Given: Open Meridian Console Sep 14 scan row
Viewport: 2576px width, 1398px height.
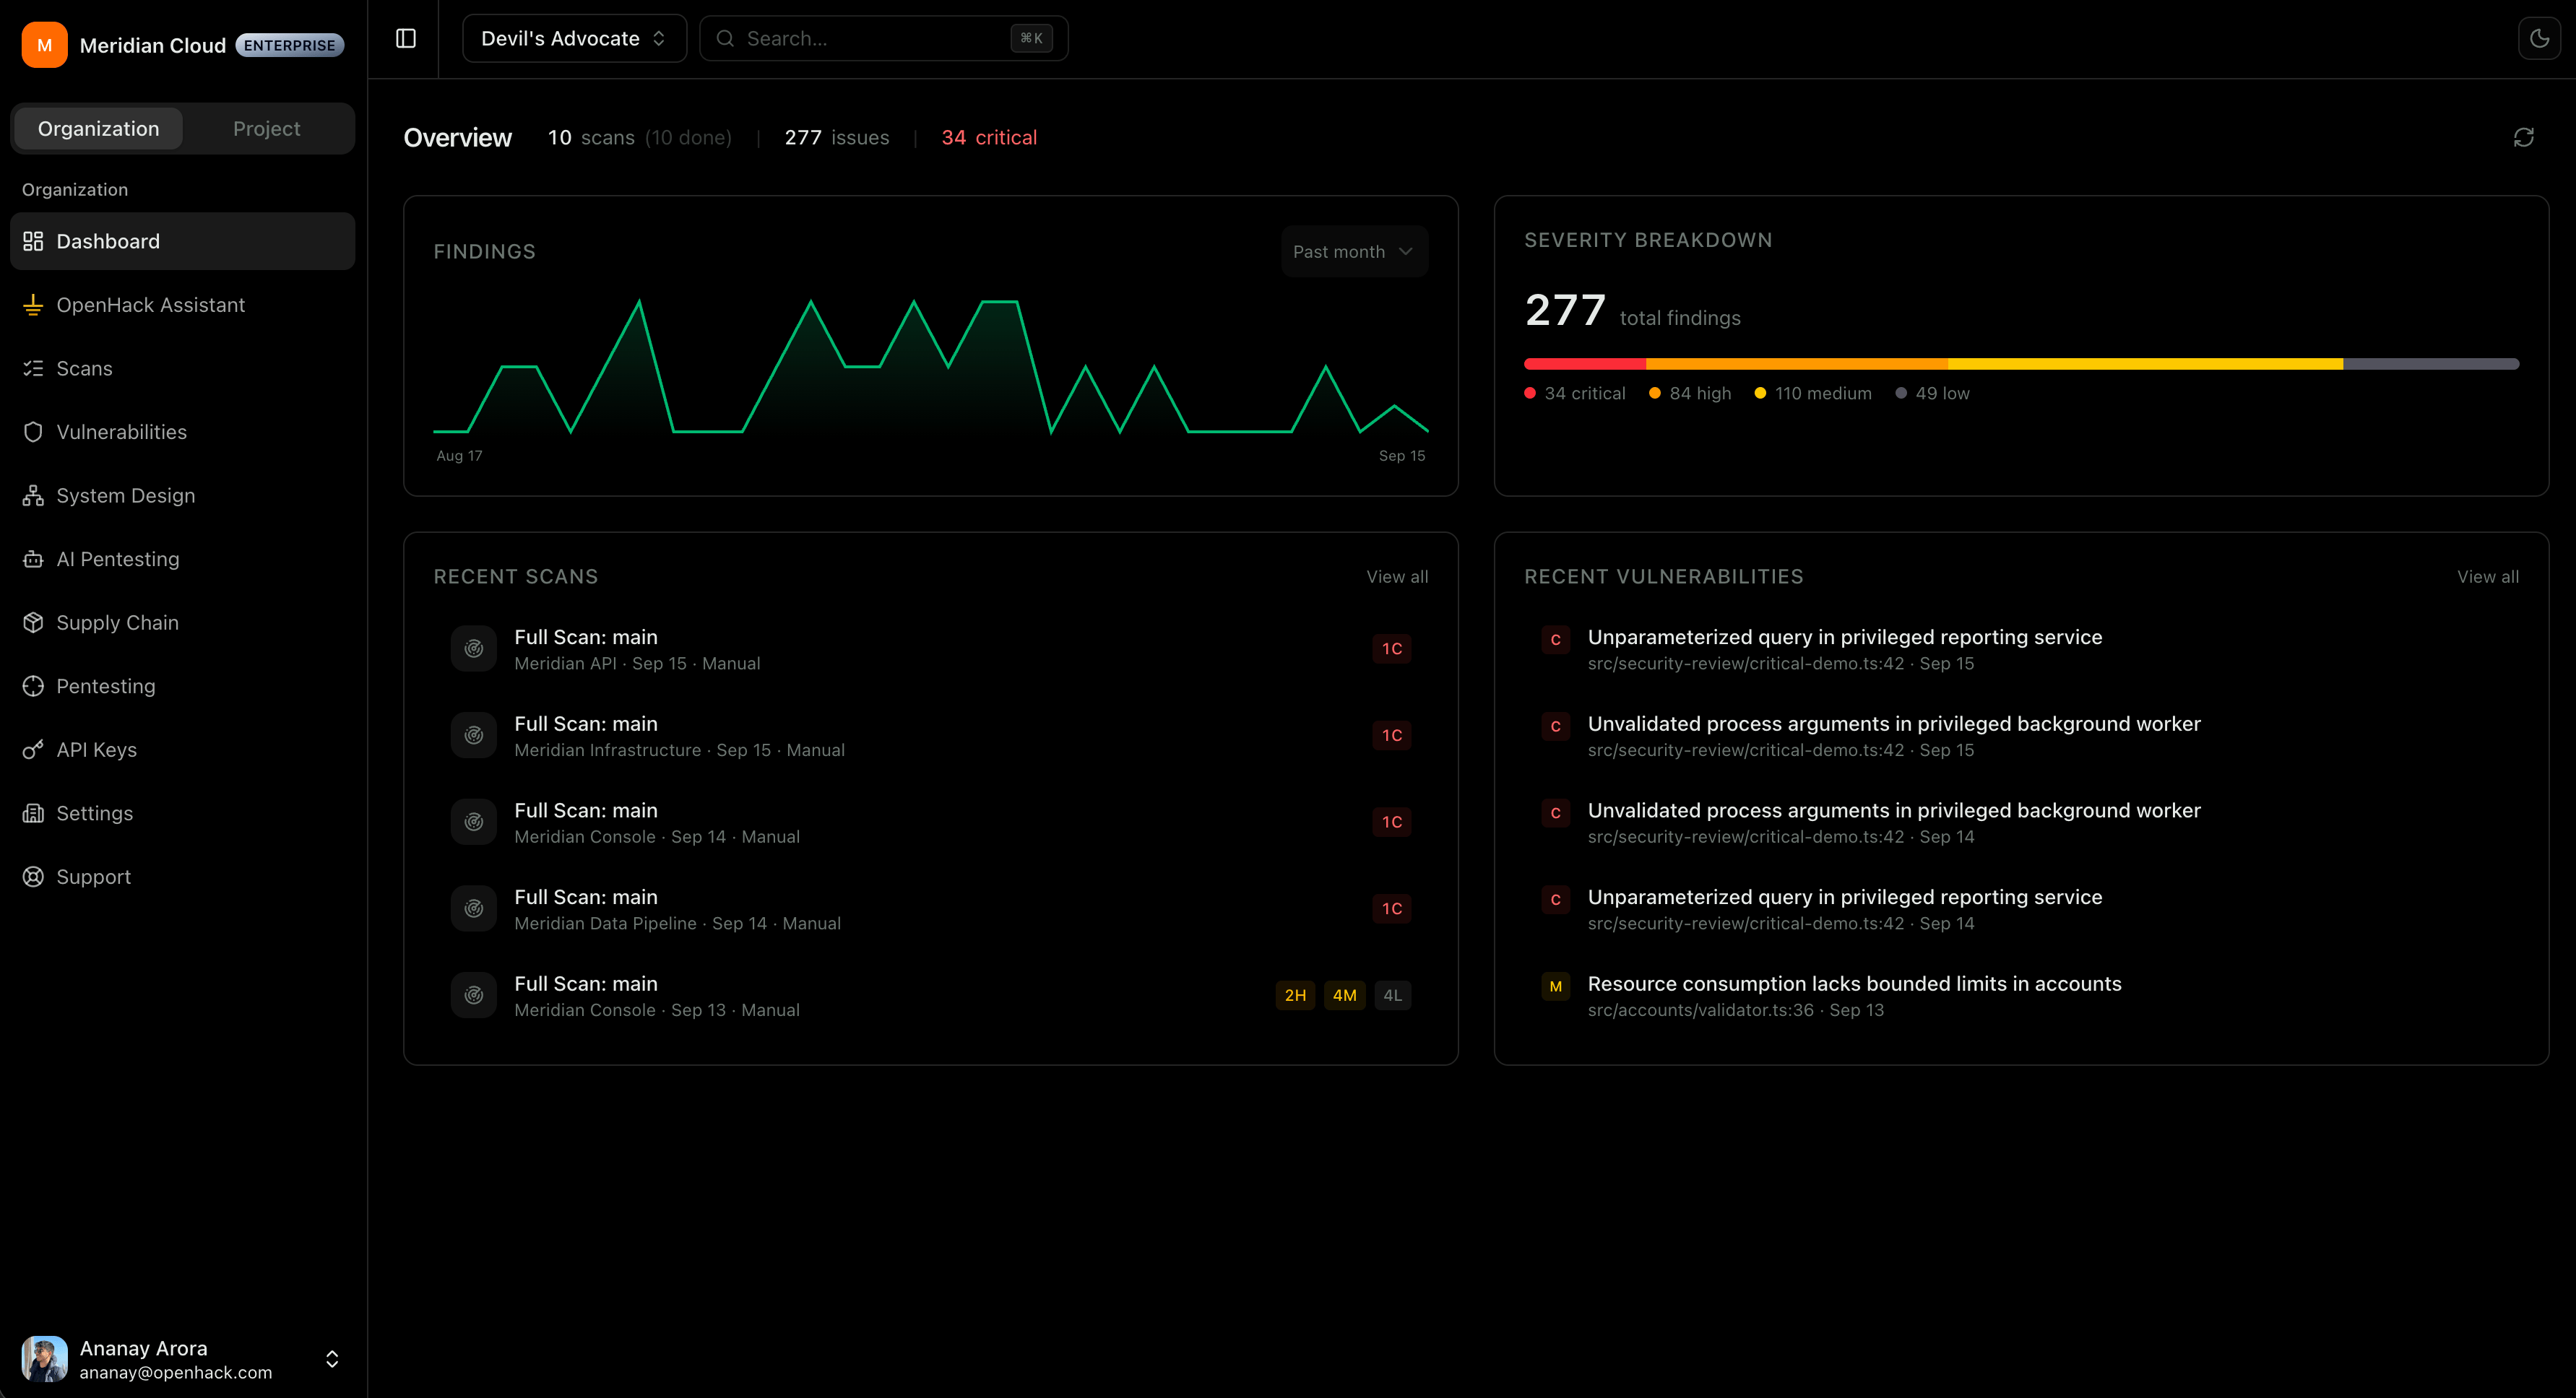Looking at the screenshot, I should click(930, 822).
